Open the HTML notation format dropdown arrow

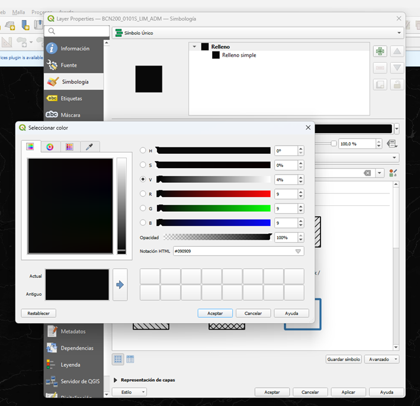click(x=298, y=251)
